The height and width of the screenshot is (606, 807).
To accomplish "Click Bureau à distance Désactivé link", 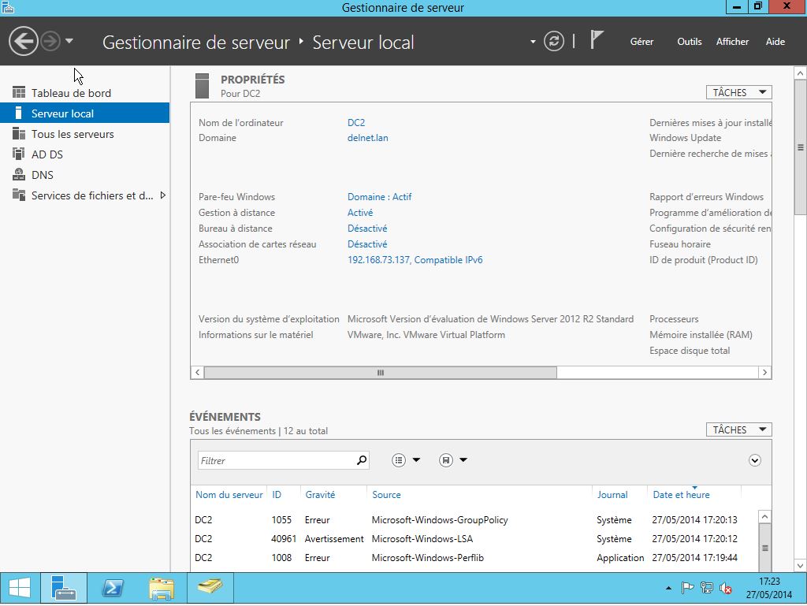I will tap(367, 229).
